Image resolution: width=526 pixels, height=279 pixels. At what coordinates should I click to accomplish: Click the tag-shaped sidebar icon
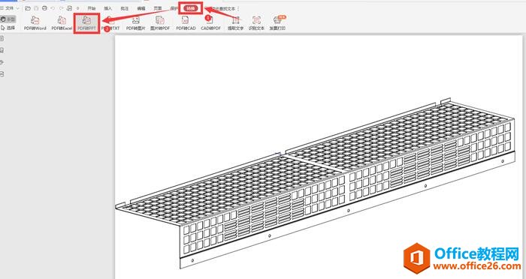point(2,62)
